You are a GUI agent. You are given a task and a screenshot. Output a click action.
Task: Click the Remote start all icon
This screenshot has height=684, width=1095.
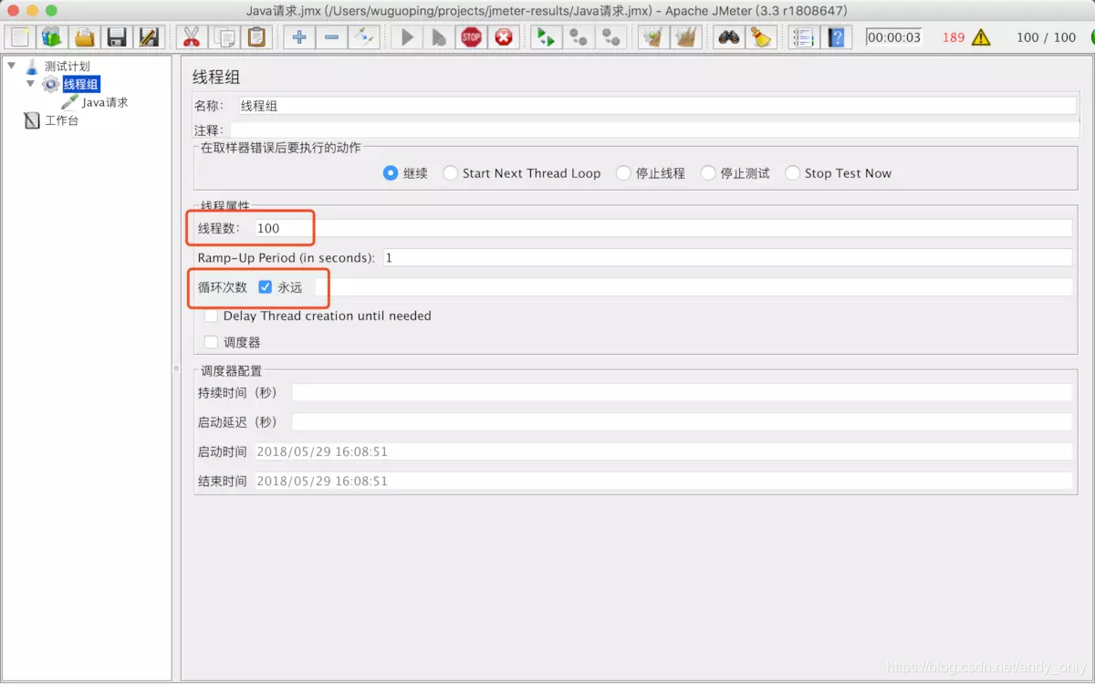point(546,37)
